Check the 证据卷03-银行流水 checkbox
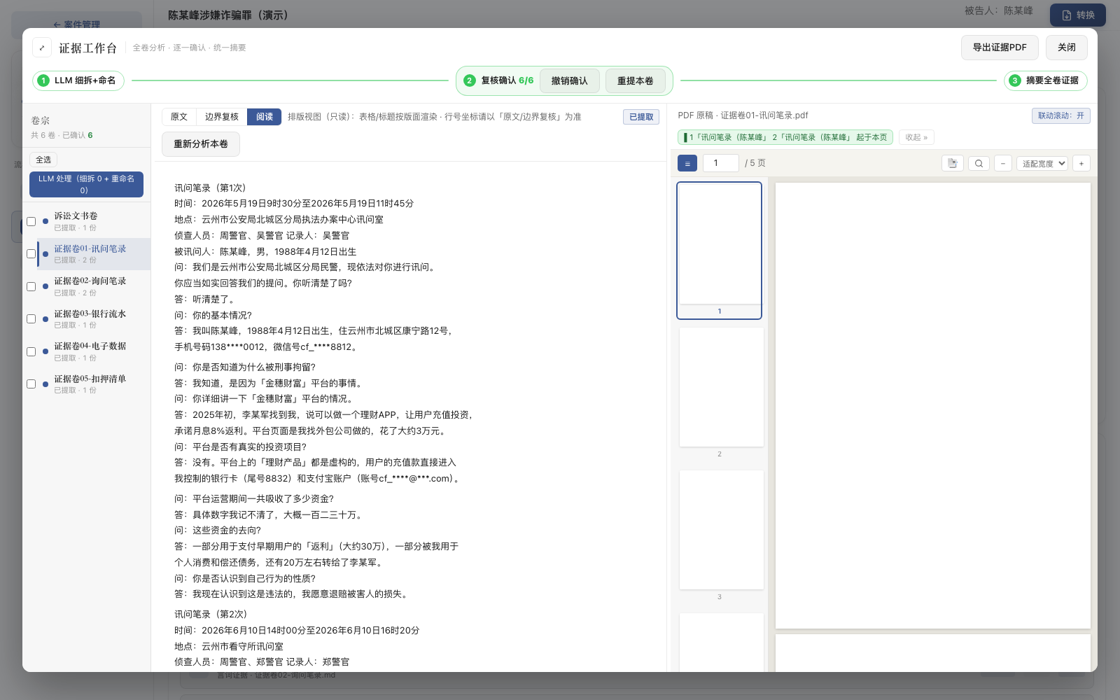 pyautogui.click(x=31, y=319)
